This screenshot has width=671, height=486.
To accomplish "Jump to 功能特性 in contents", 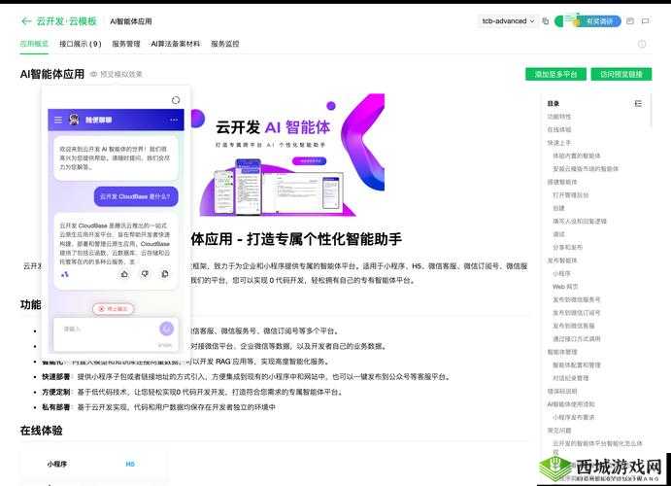I will click(x=558, y=117).
